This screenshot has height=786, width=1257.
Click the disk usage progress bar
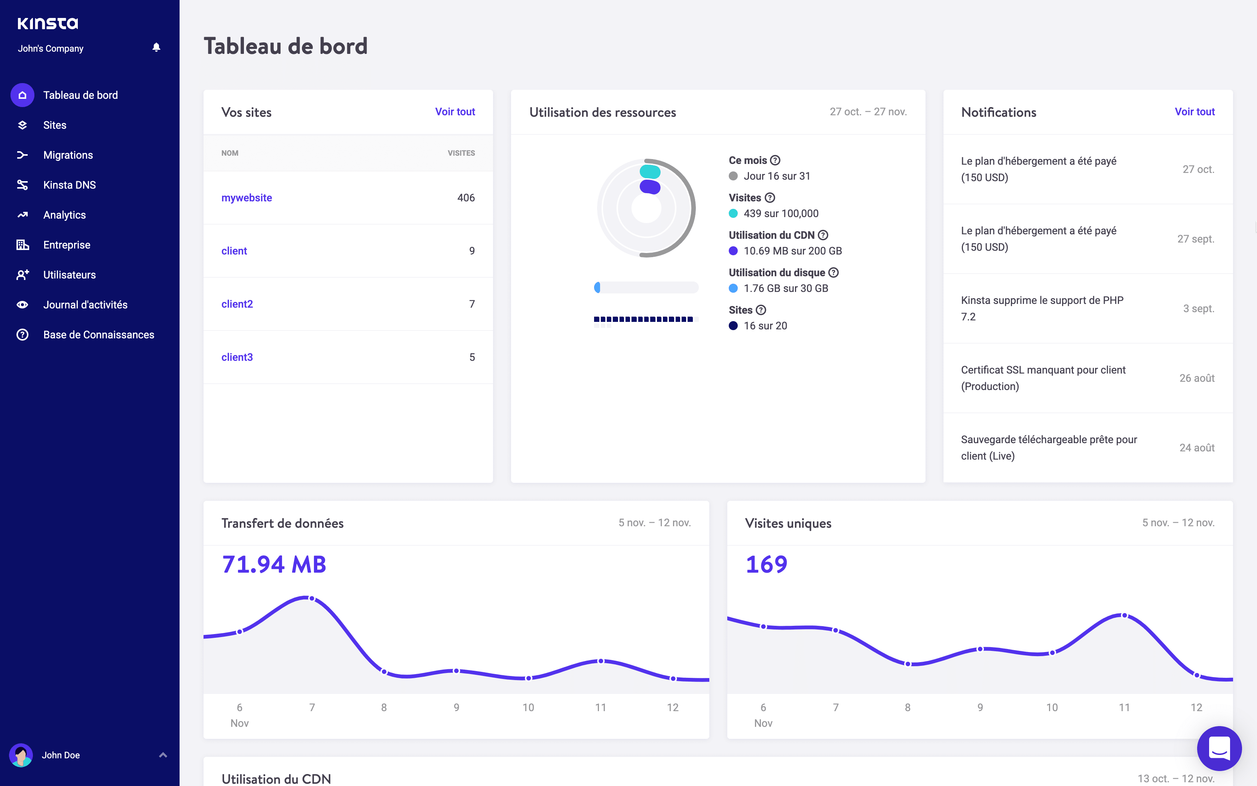pos(646,287)
